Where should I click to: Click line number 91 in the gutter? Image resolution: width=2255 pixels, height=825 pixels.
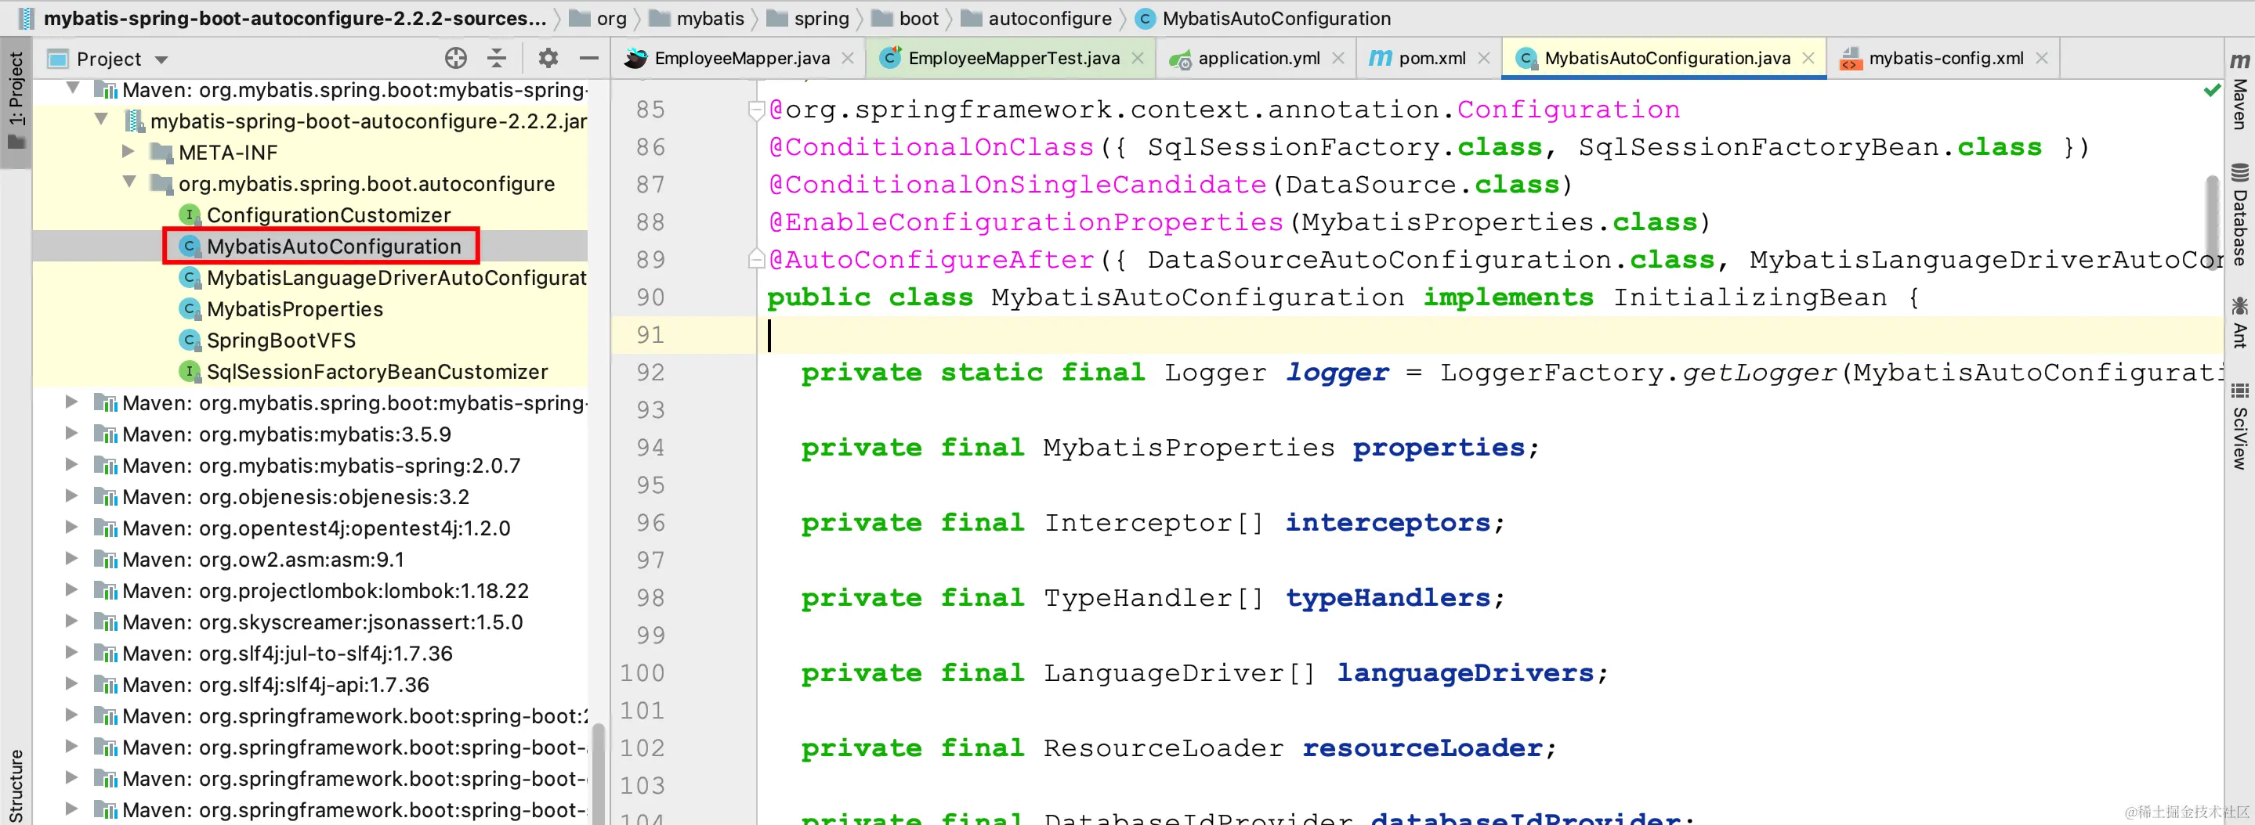pyautogui.click(x=650, y=335)
